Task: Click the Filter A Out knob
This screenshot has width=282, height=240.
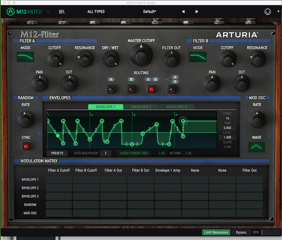Action: coord(69,83)
